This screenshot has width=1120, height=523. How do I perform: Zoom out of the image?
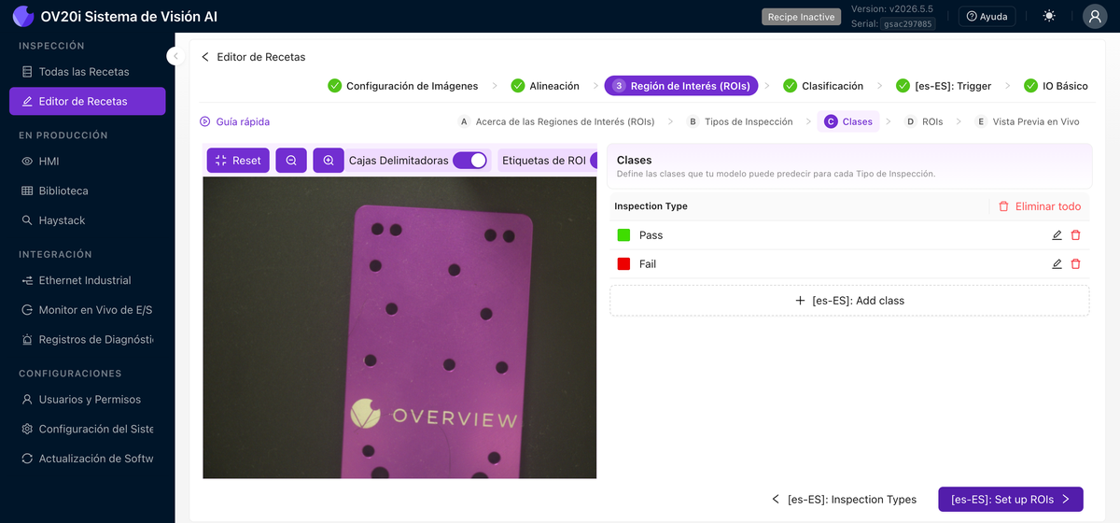point(291,161)
